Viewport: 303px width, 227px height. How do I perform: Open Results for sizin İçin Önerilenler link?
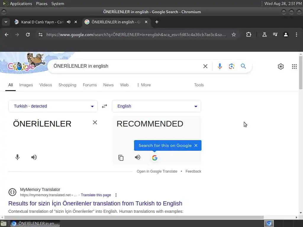[95, 203]
